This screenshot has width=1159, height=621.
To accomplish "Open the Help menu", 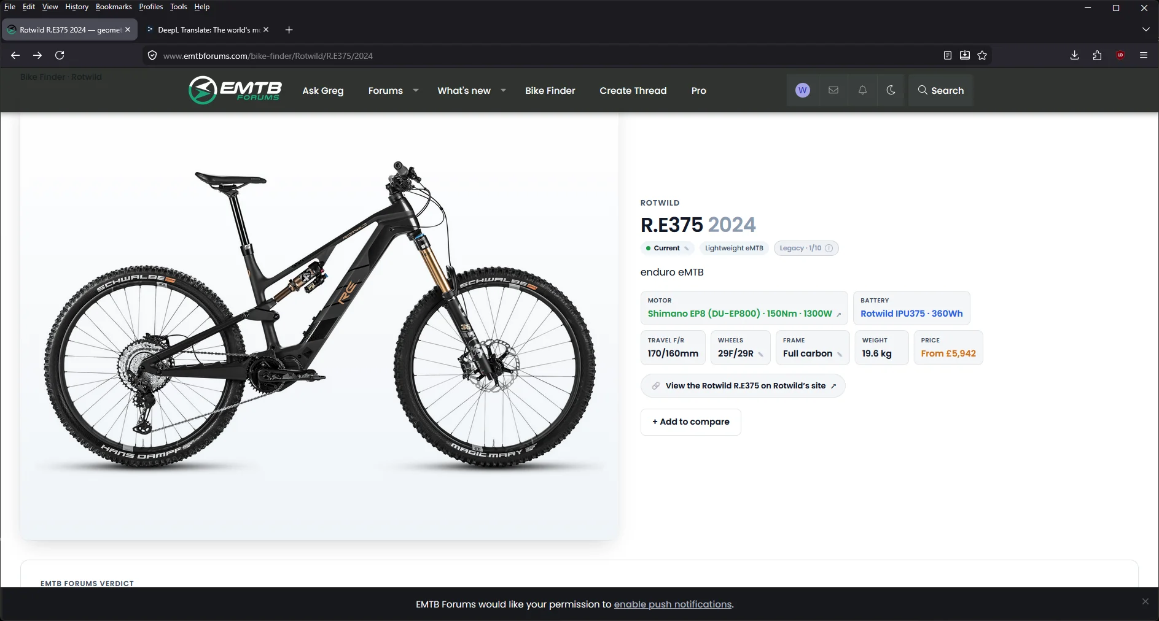I will [x=202, y=7].
